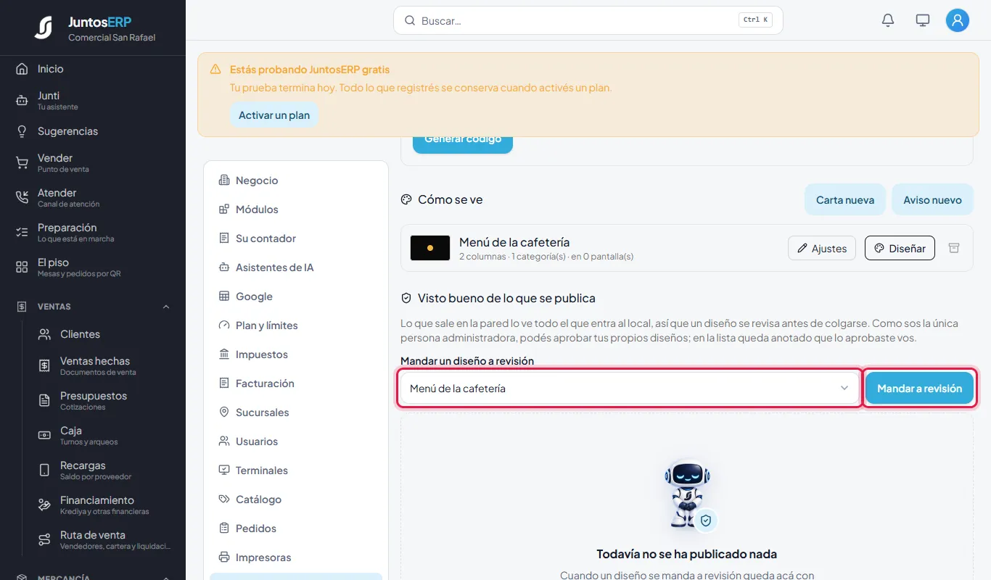Image resolution: width=991 pixels, height=580 pixels.
Task: Click the Impuestos bank icon
Action: point(224,355)
